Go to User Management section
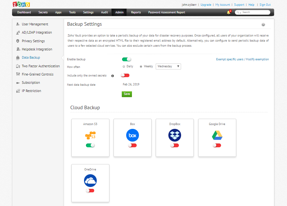Viewport: 287px width, 206px height. tap(35, 24)
